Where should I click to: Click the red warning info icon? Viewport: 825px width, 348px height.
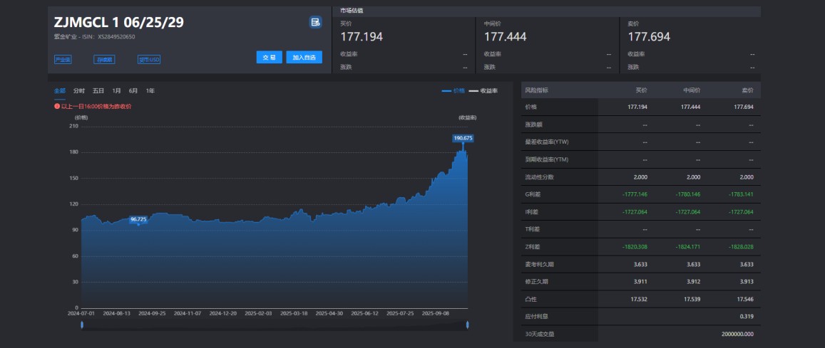[x=57, y=106]
